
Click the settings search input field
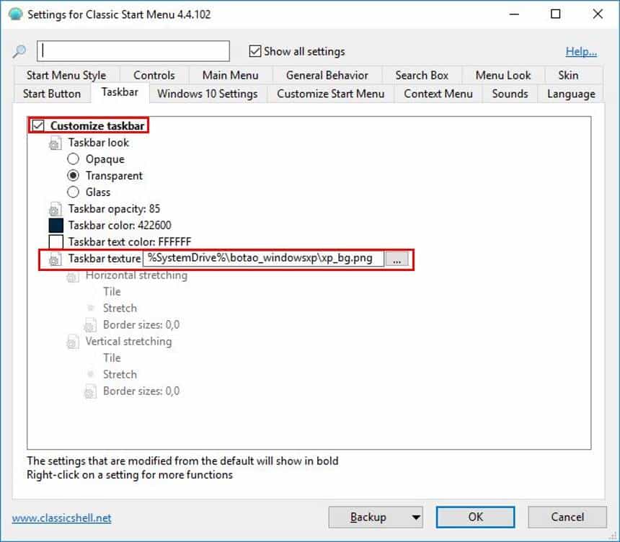pyautogui.click(x=133, y=51)
